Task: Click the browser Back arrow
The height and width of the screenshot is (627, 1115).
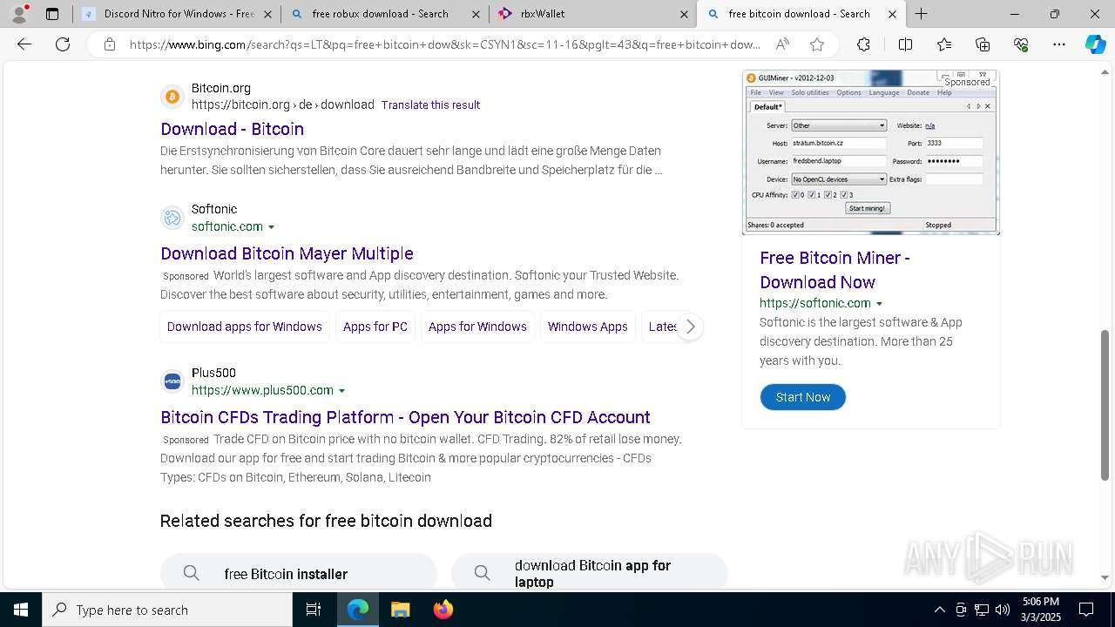Action: tap(24, 44)
